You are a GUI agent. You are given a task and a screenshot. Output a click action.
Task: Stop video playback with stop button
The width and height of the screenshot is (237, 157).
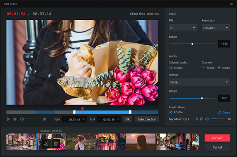pos(15,119)
